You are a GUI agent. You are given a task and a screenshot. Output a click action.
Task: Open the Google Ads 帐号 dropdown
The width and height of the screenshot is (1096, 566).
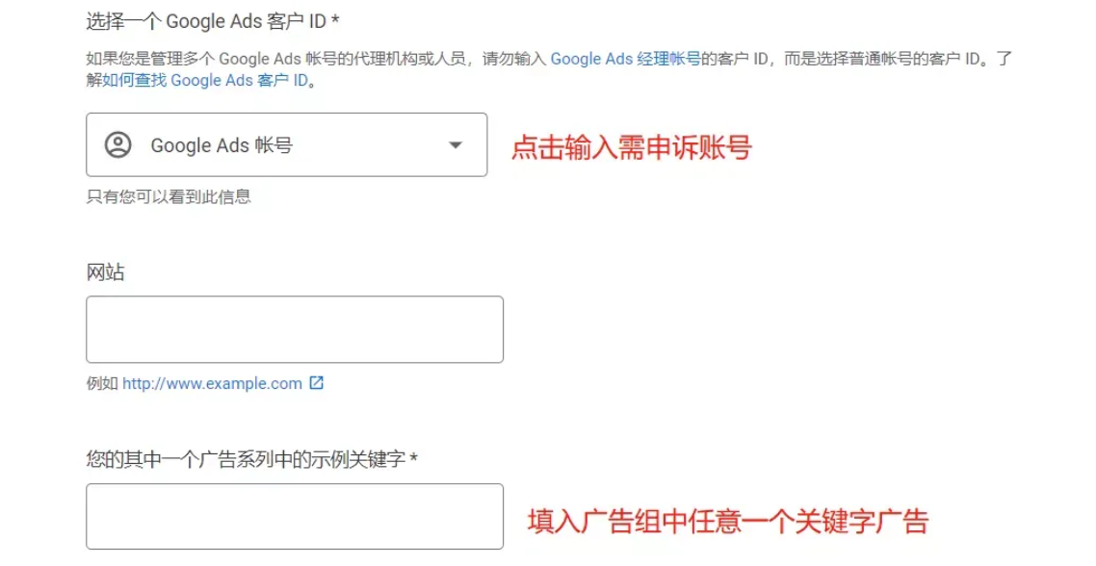(x=286, y=145)
